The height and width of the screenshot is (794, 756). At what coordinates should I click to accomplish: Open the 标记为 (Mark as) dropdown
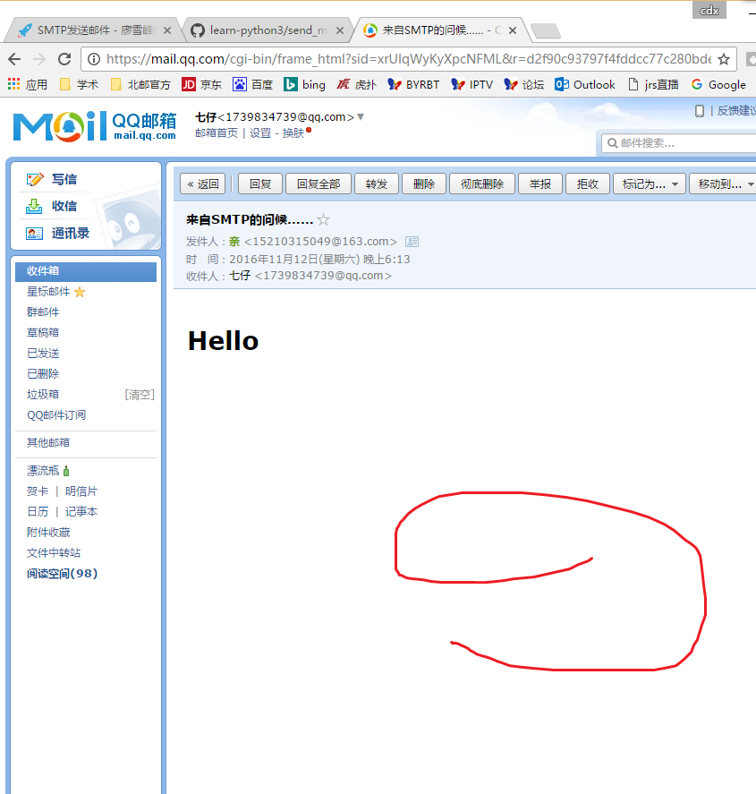650,184
